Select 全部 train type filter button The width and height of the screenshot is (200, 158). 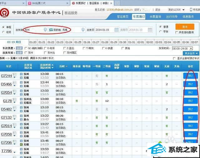click(19, 48)
